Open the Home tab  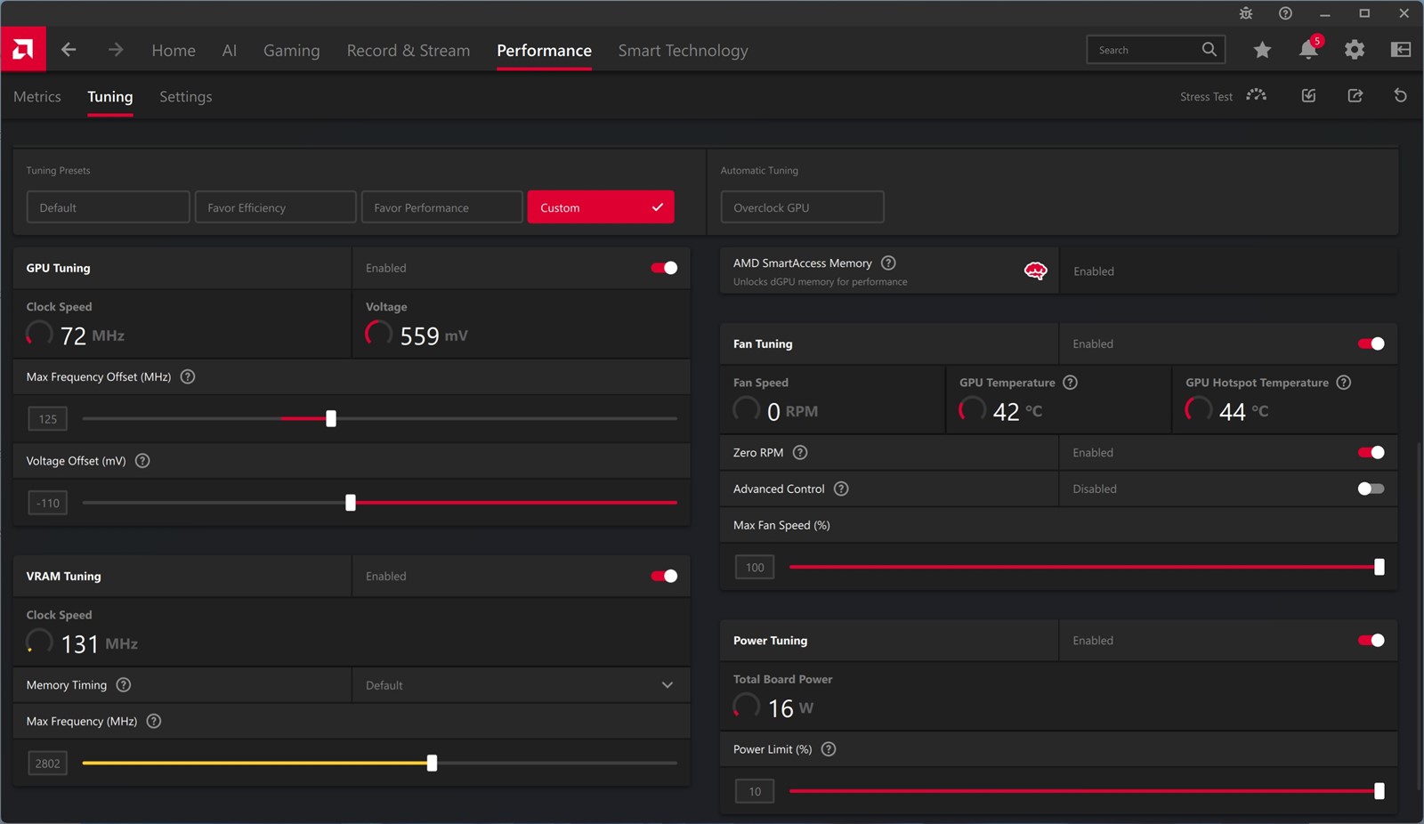click(174, 51)
